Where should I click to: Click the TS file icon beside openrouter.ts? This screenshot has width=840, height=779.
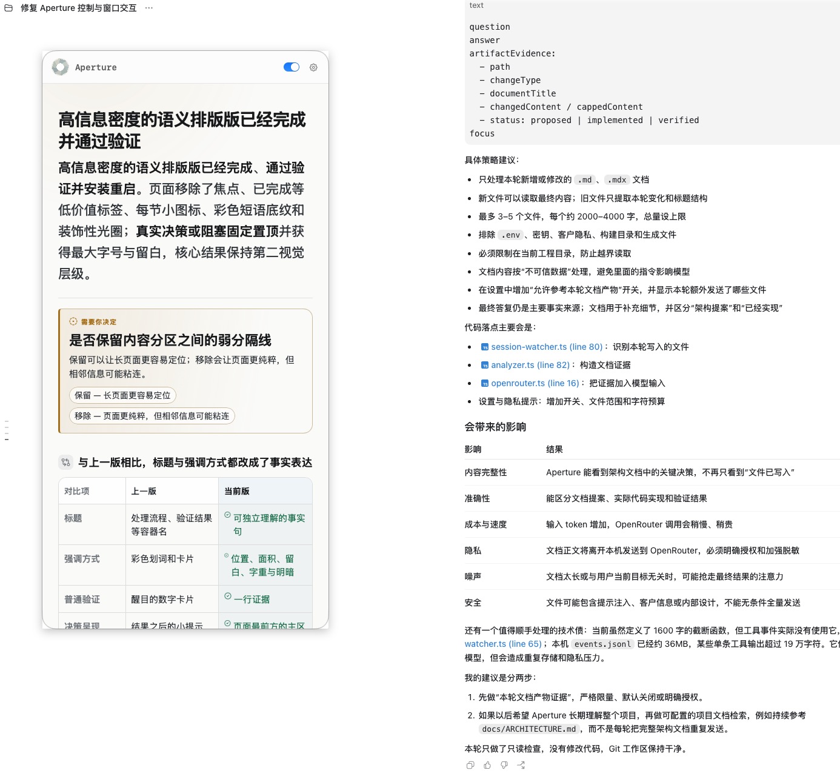[x=485, y=384]
